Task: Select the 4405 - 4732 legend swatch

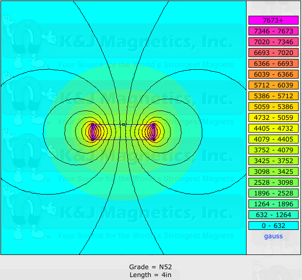Action: [x=274, y=128]
